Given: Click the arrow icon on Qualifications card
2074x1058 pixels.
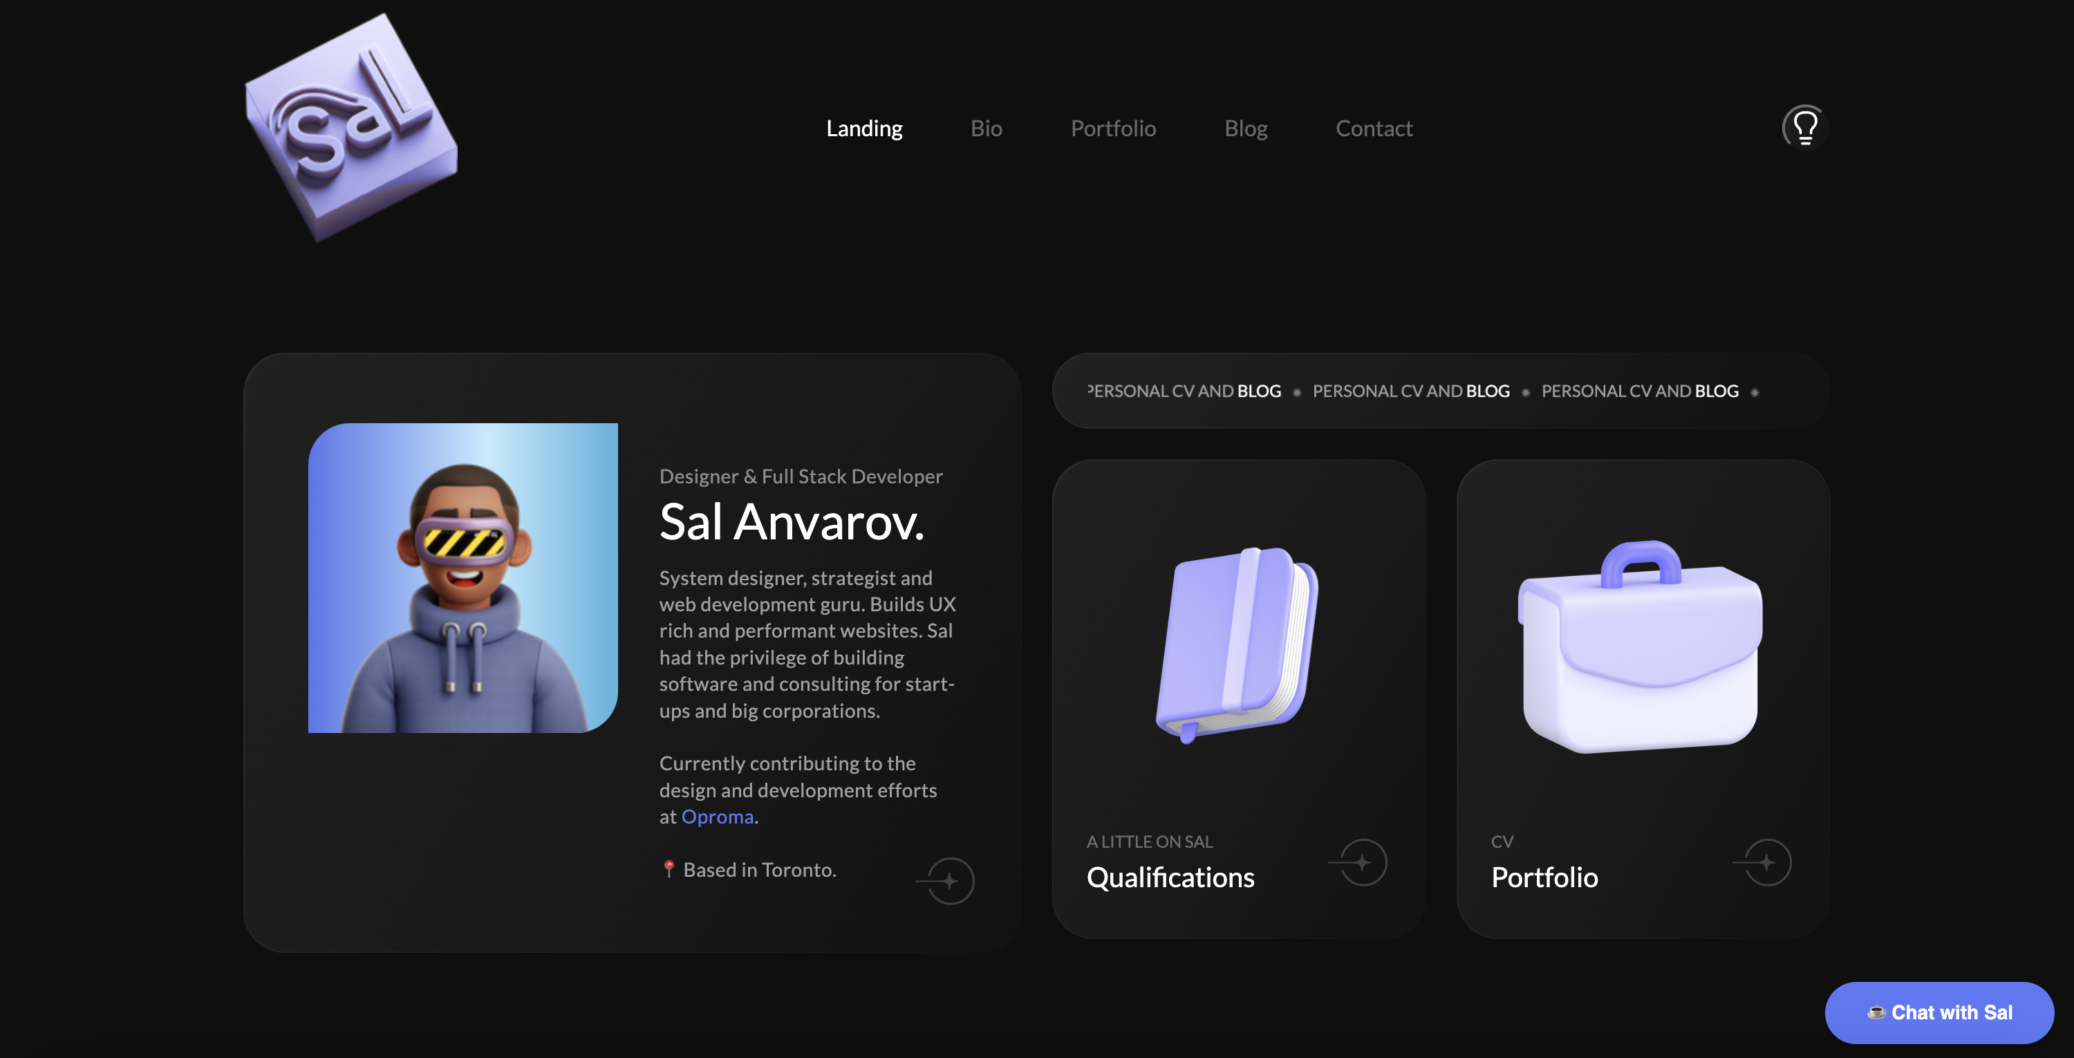Looking at the screenshot, I should [x=1362, y=862].
